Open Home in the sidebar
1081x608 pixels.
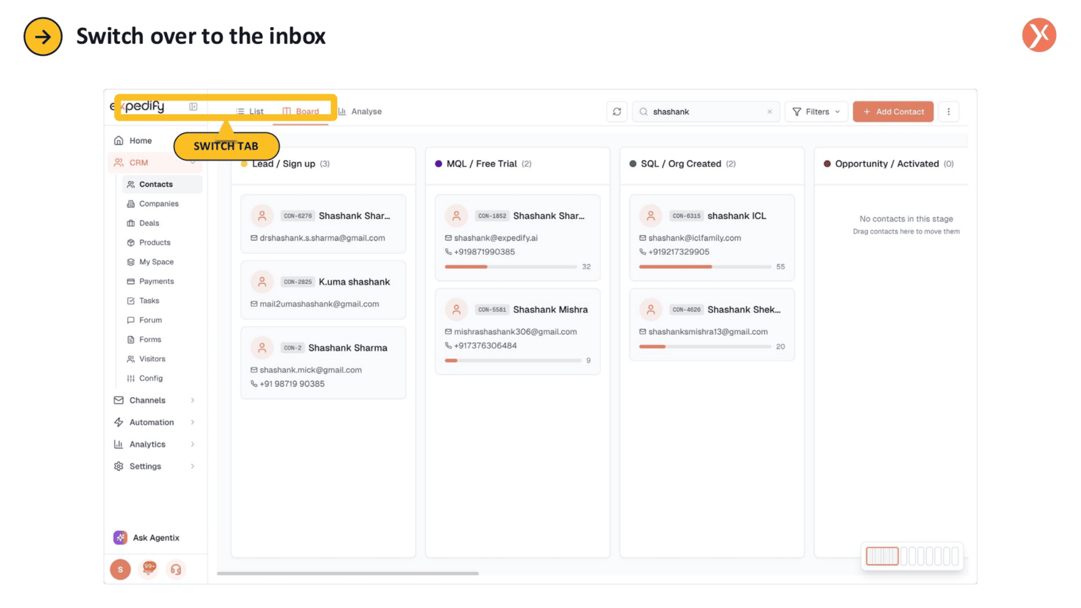(141, 141)
